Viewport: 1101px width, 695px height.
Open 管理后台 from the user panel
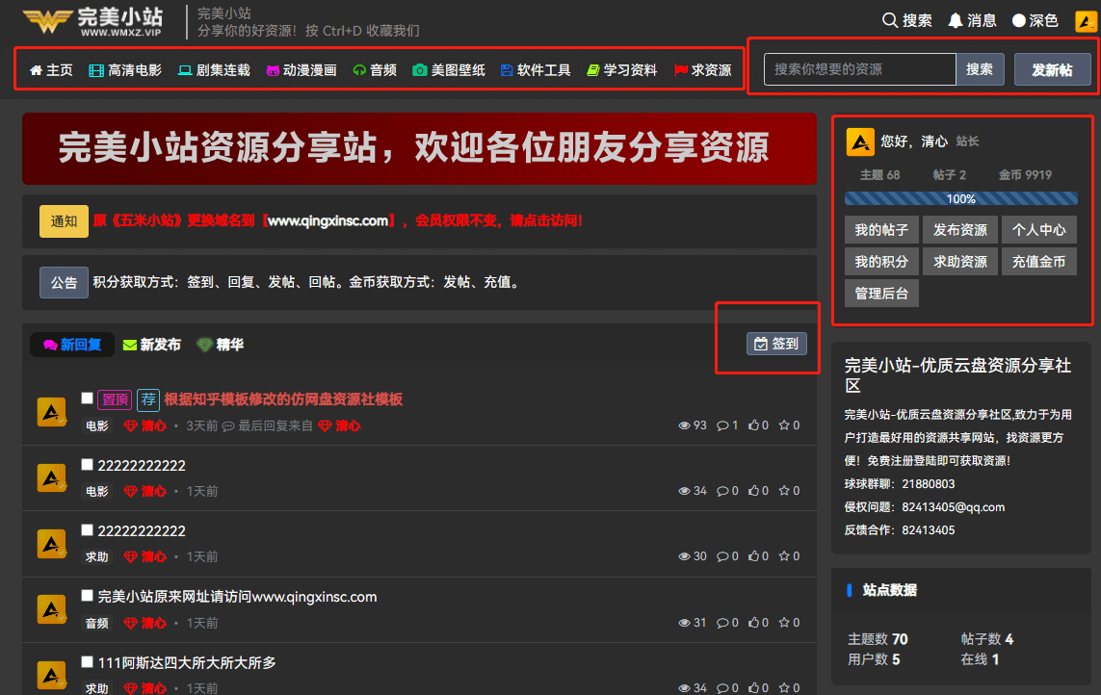(881, 293)
